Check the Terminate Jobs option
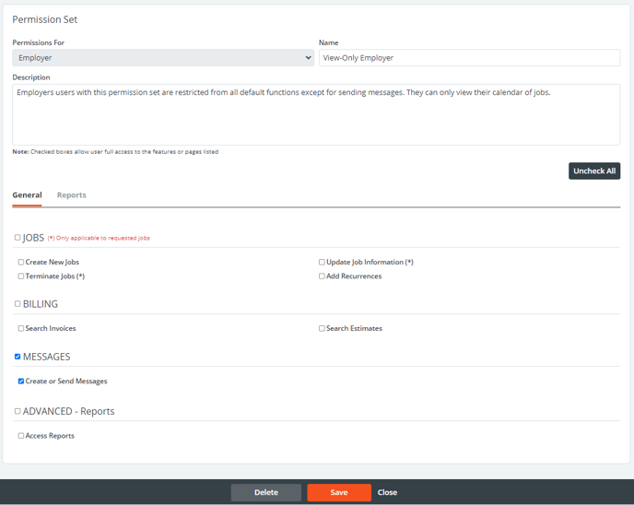This screenshot has height=505, width=634. [x=21, y=276]
